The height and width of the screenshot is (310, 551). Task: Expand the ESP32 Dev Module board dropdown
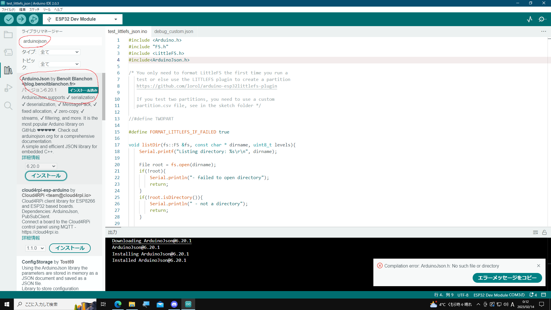point(83,19)
